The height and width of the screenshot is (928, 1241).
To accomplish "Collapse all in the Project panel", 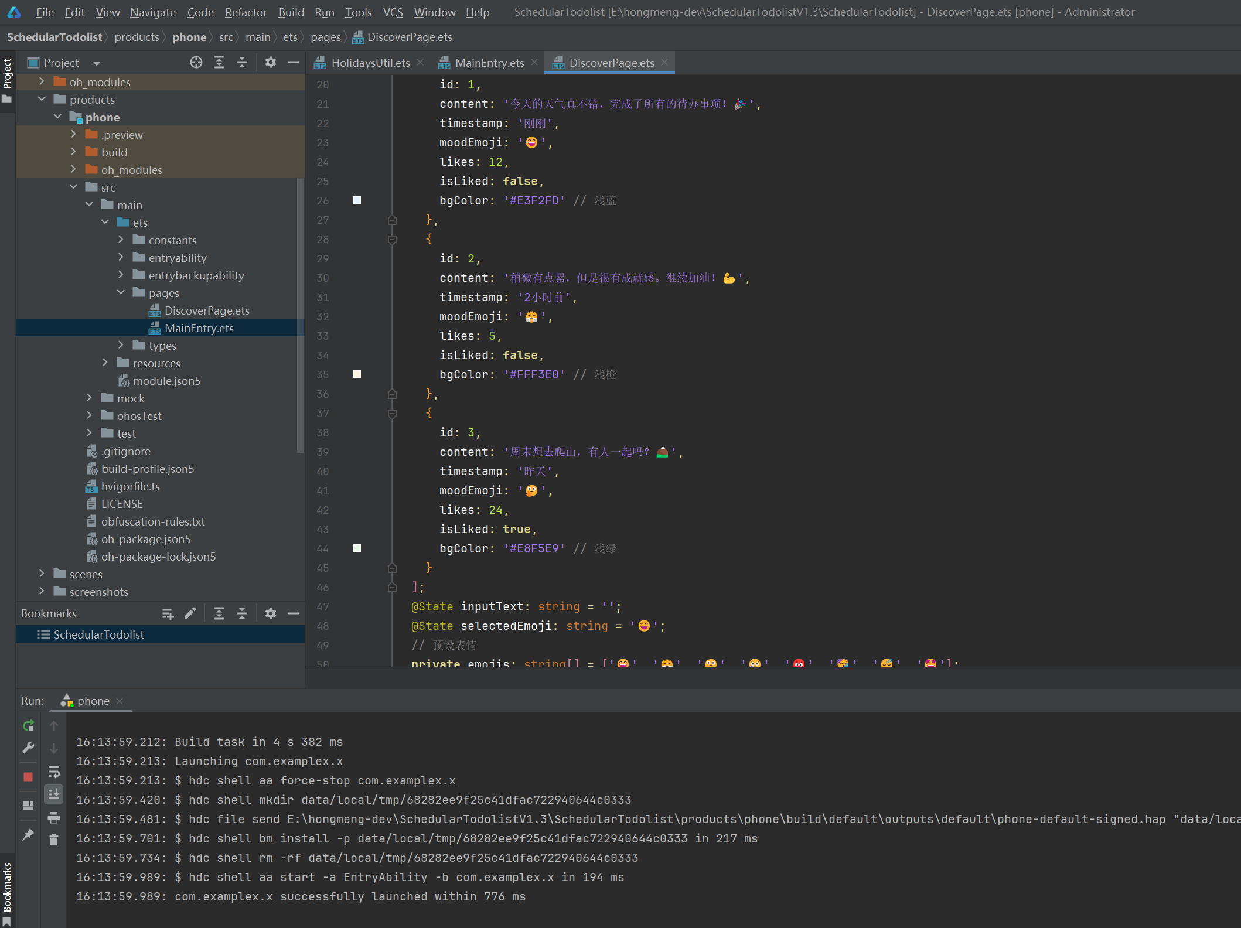I will pos(242,62).
